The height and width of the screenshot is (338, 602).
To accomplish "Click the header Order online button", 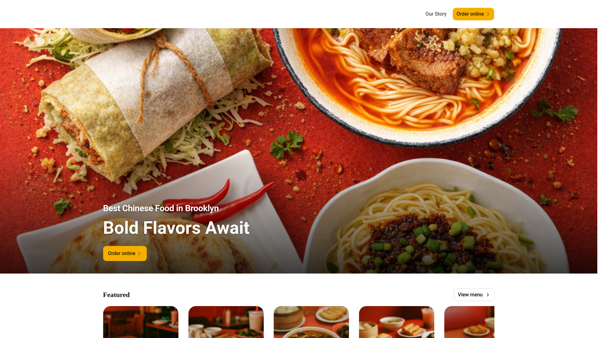I will tap(473, 14).
